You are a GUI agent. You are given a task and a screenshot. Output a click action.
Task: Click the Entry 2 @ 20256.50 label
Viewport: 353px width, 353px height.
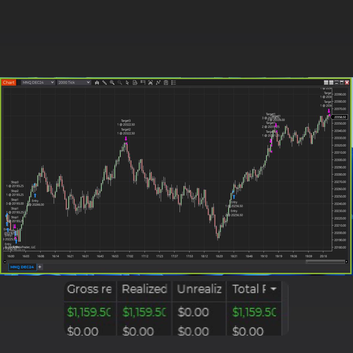coord(234,213)
